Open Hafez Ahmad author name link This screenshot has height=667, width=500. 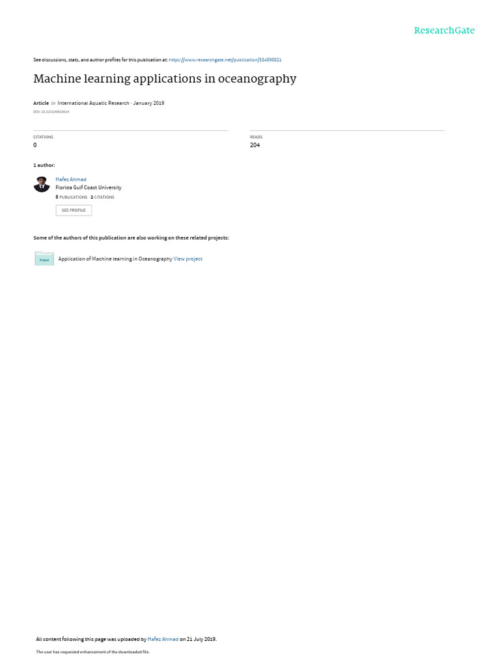coord(71,180)
